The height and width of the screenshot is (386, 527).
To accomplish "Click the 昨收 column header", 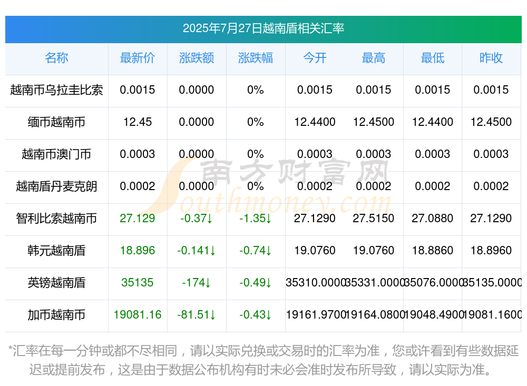I will click(491, 58).
